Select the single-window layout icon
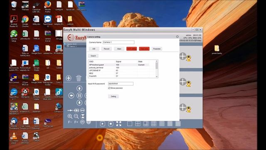This screenshot has width=266, height=150. coord(130,124)
